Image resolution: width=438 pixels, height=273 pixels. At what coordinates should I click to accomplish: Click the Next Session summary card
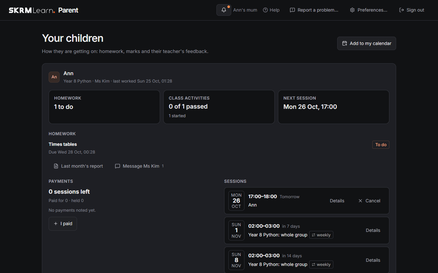334,107
